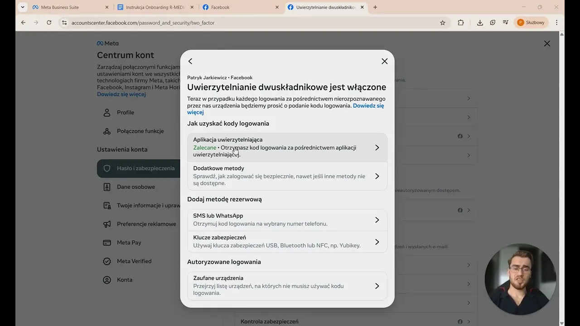
Task: Click the Meta Pay card icon
Action: [x=107, y=243]
